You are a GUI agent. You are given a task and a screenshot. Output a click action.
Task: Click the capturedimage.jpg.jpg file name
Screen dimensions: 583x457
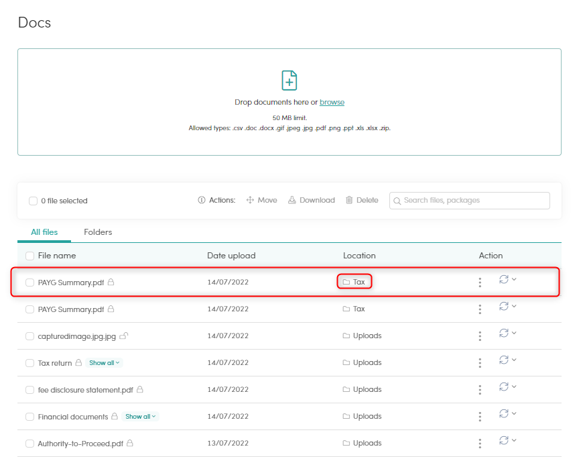tap(77, 336)
